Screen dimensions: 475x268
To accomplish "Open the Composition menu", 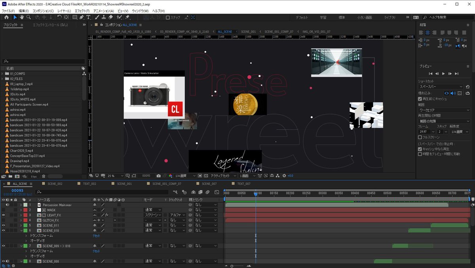I will point(43,11).
